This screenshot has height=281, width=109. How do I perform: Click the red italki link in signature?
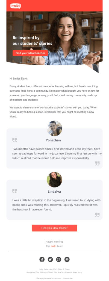click(x=54, y=246)
